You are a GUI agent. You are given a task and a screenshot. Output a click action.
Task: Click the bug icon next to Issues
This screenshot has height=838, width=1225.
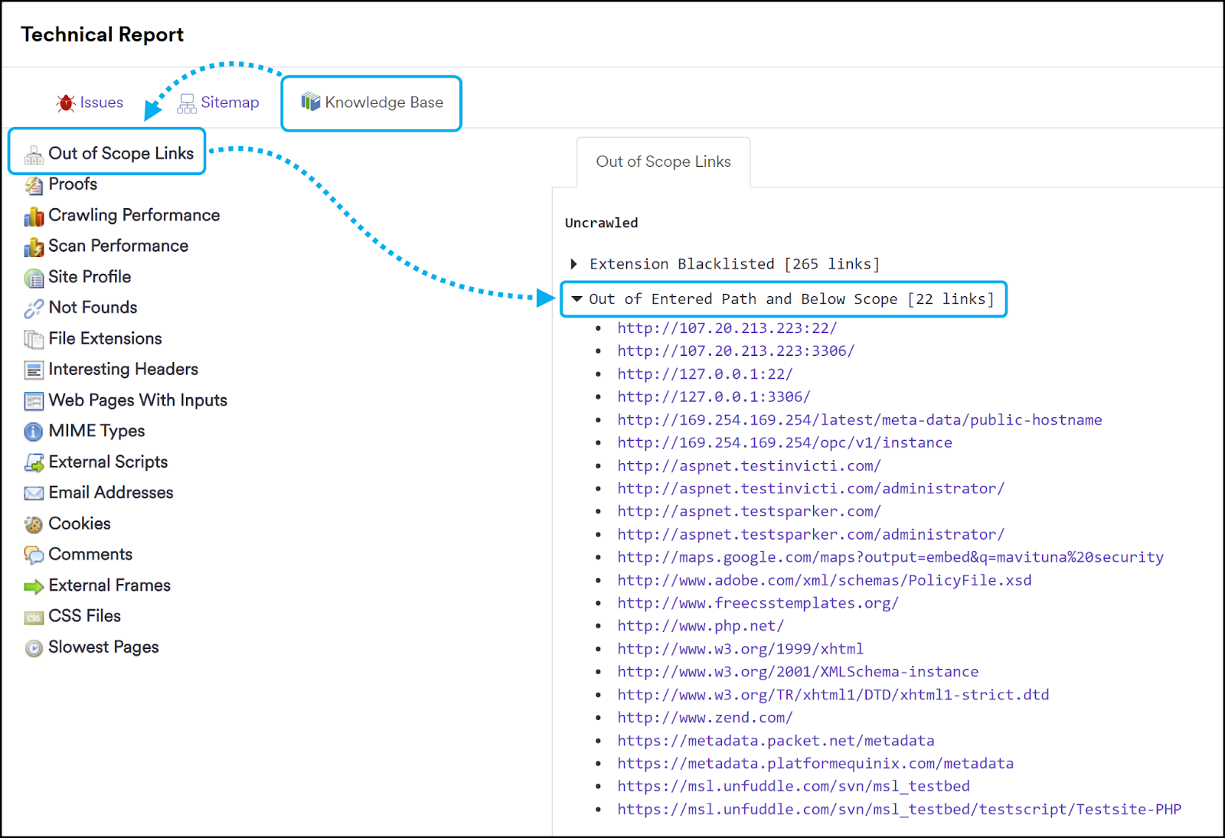coord(65,103)
